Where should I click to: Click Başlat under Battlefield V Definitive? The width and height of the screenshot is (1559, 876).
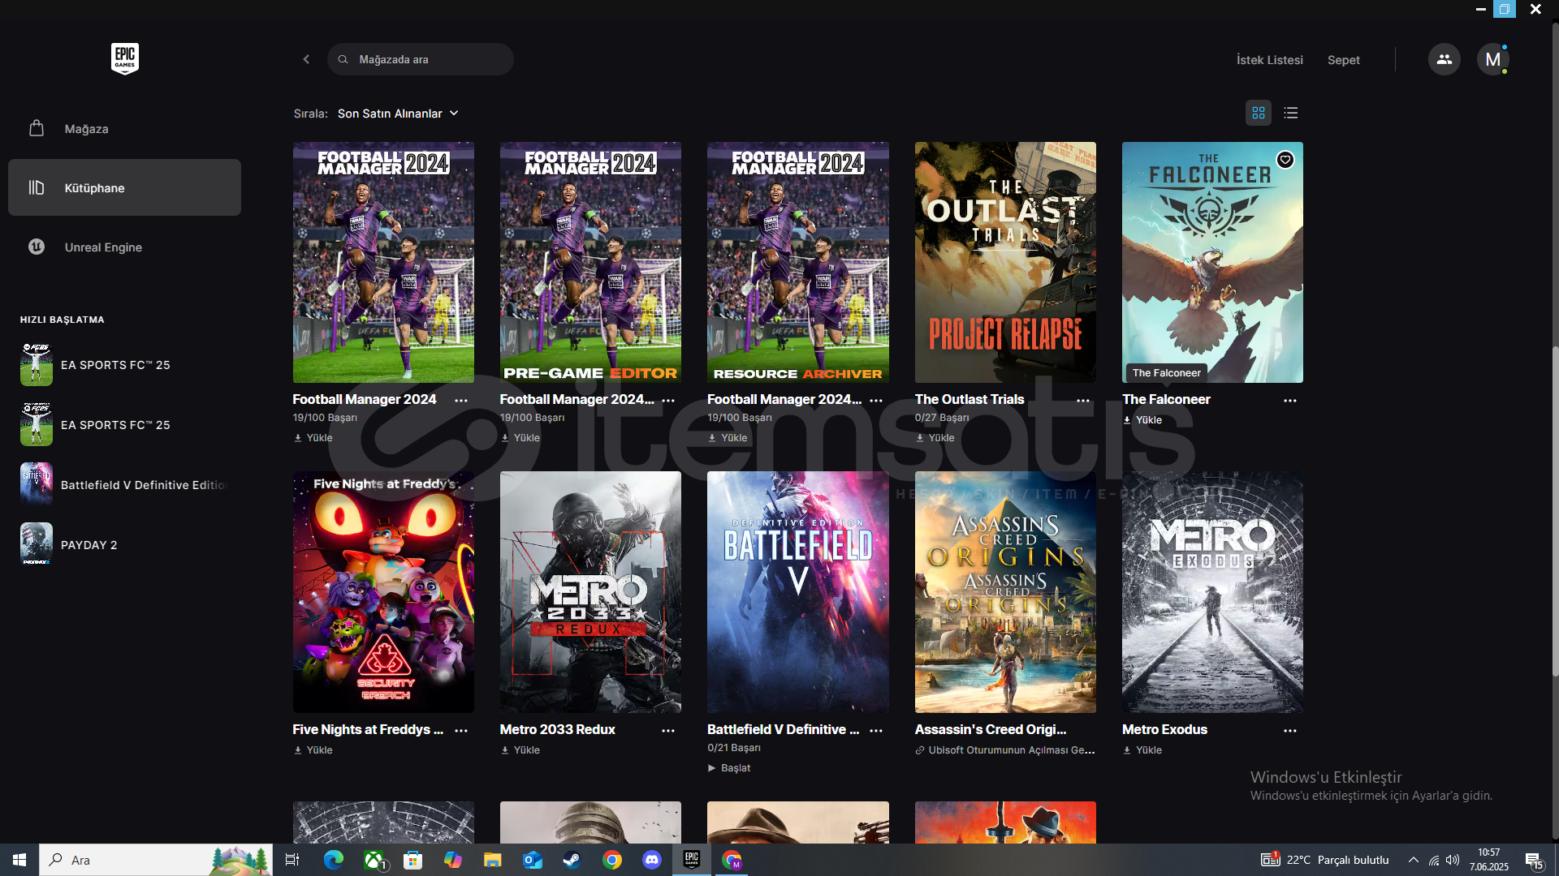coord(729,768)
